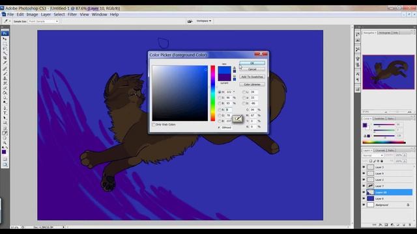417x234 pixels.
Task: Hide Layer 7 with its eye icon
Action: click(x=364, y=186)
